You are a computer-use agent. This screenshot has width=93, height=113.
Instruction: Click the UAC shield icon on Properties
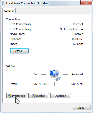click(x=10, y=96)
